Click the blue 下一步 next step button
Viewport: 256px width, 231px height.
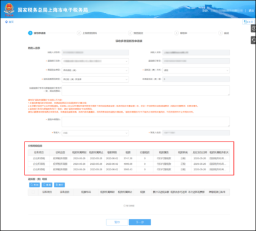140,222
